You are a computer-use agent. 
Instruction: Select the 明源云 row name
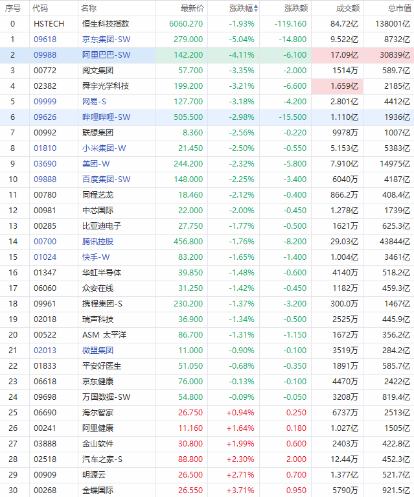(94, 474)
